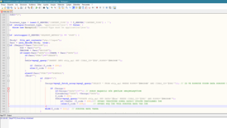The height and width of the screenshot is (128, 227).
Task: Click line number 58 in margin
Action: [x=4, y=106]
